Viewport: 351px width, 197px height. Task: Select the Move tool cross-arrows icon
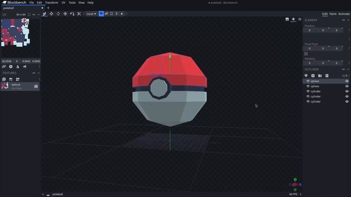click(x=51, y=14)
